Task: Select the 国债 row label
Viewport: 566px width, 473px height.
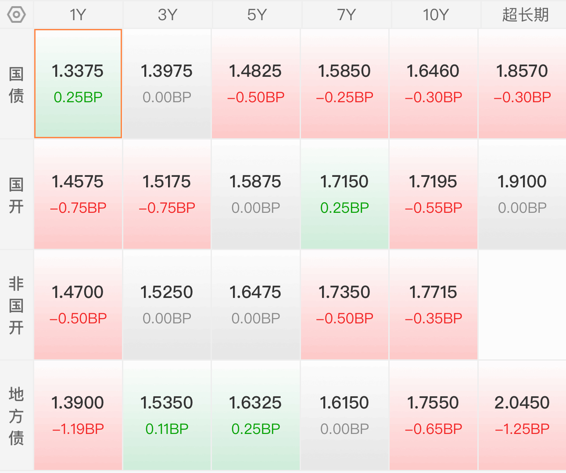Action: point(16,85)
